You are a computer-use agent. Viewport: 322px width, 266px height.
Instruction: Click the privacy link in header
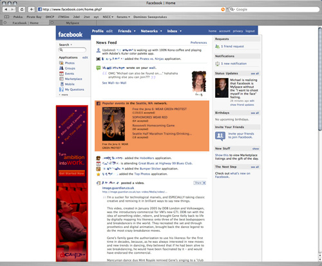tap(238, 31)
